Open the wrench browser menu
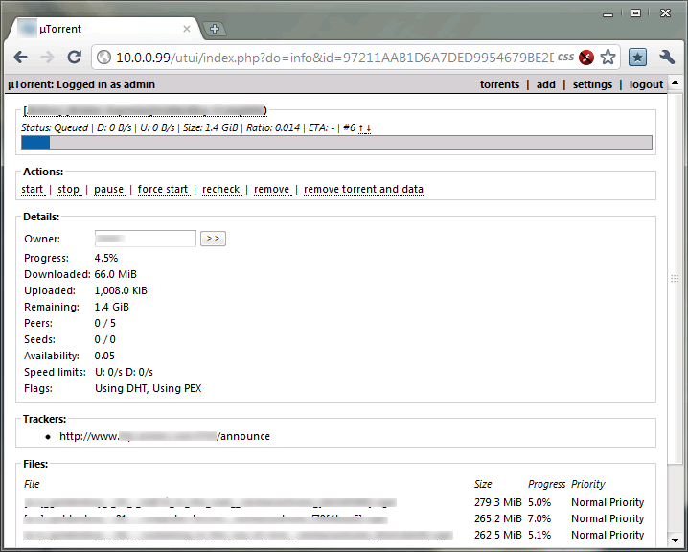 coord(667,57)
